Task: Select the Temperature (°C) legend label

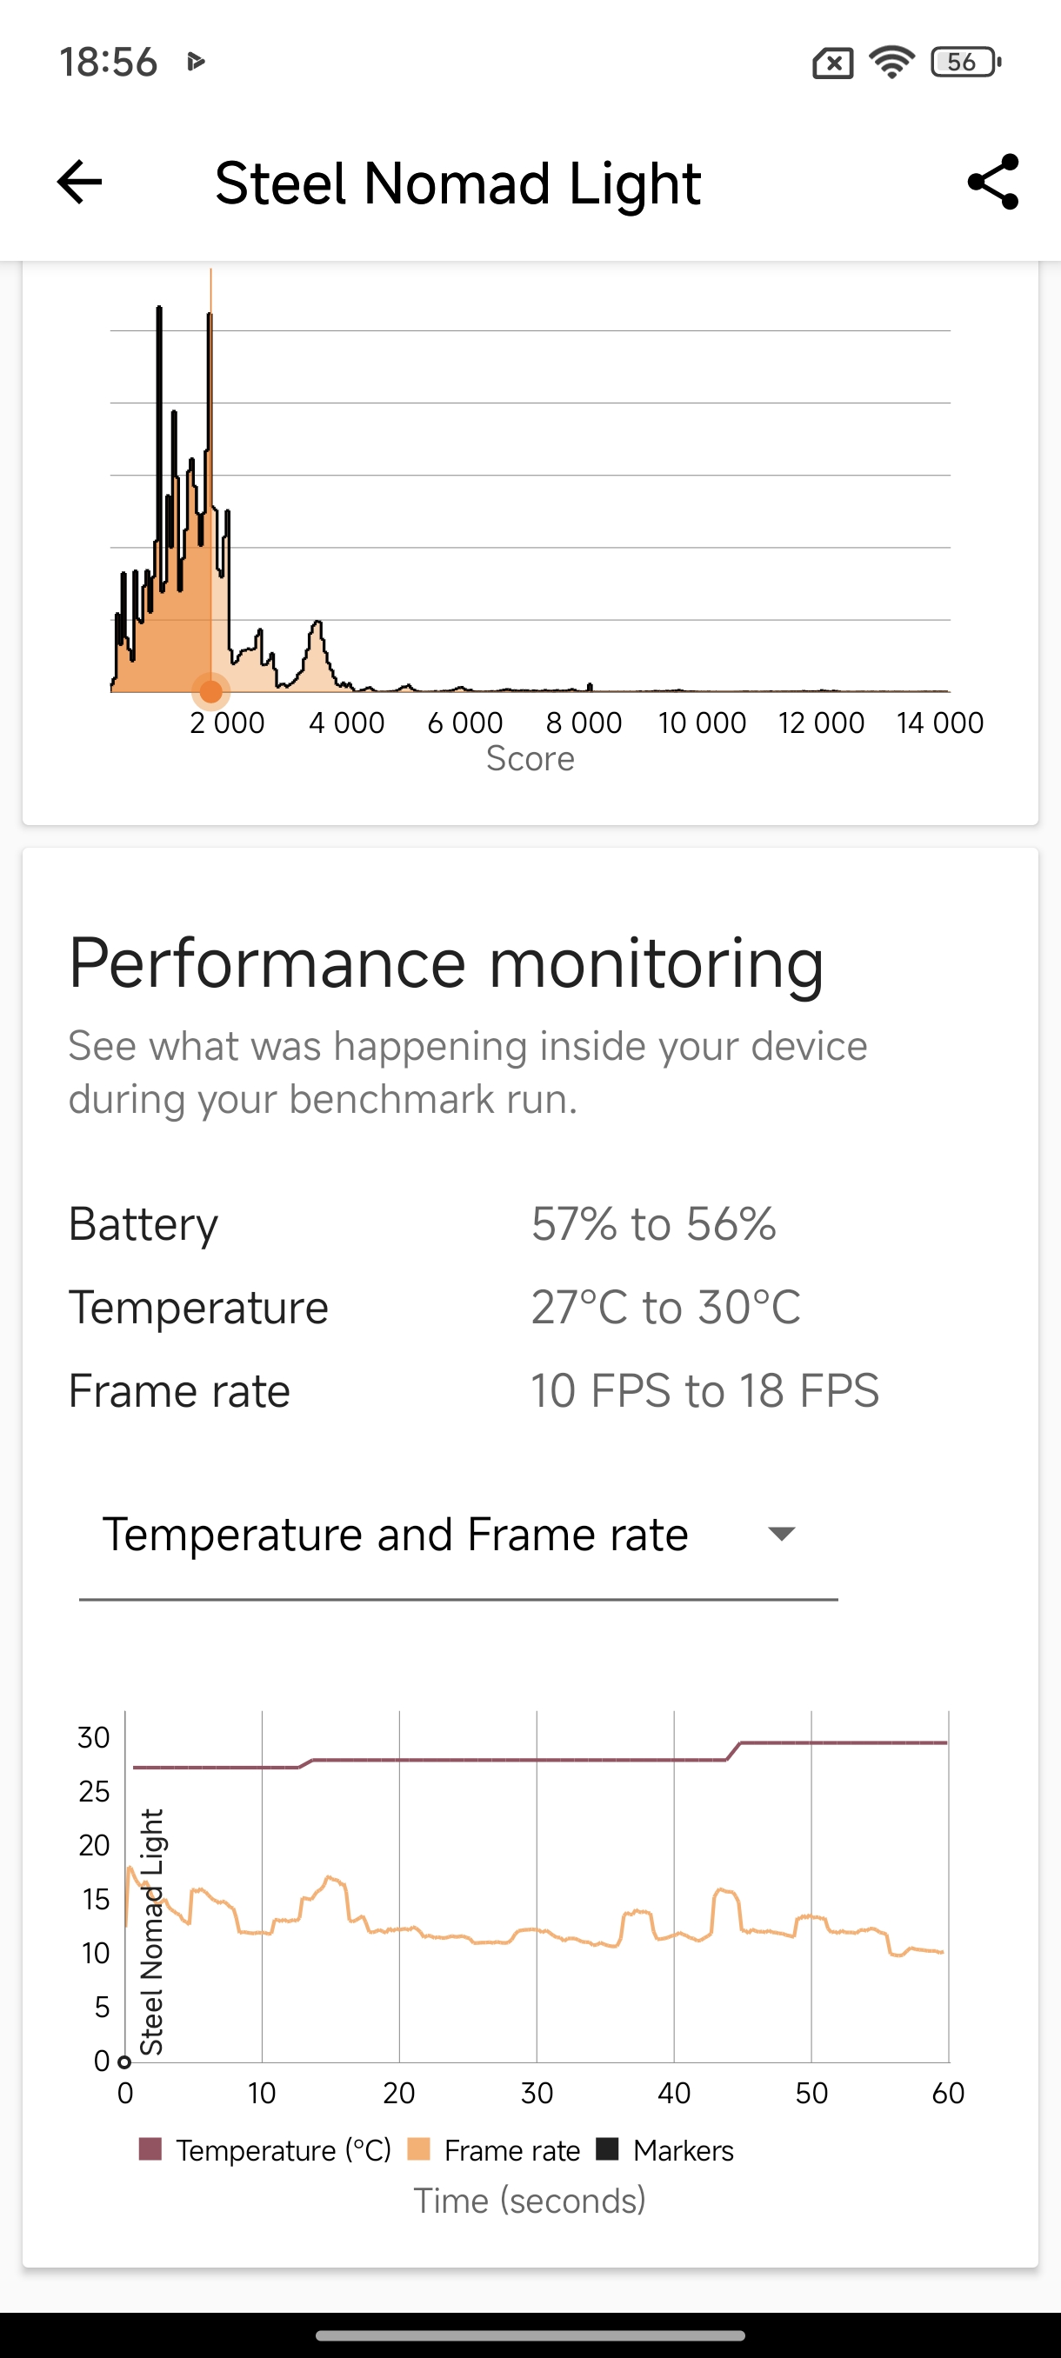Action: (283, 2150)
